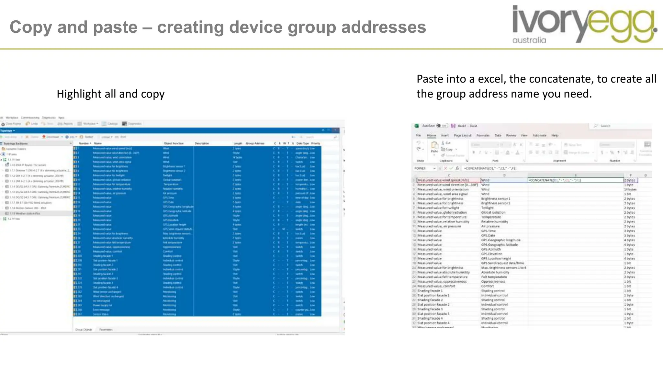Click the Copy icon in Excel ribbon
Viewport: 663px width, 373px height.
(443, 149)
